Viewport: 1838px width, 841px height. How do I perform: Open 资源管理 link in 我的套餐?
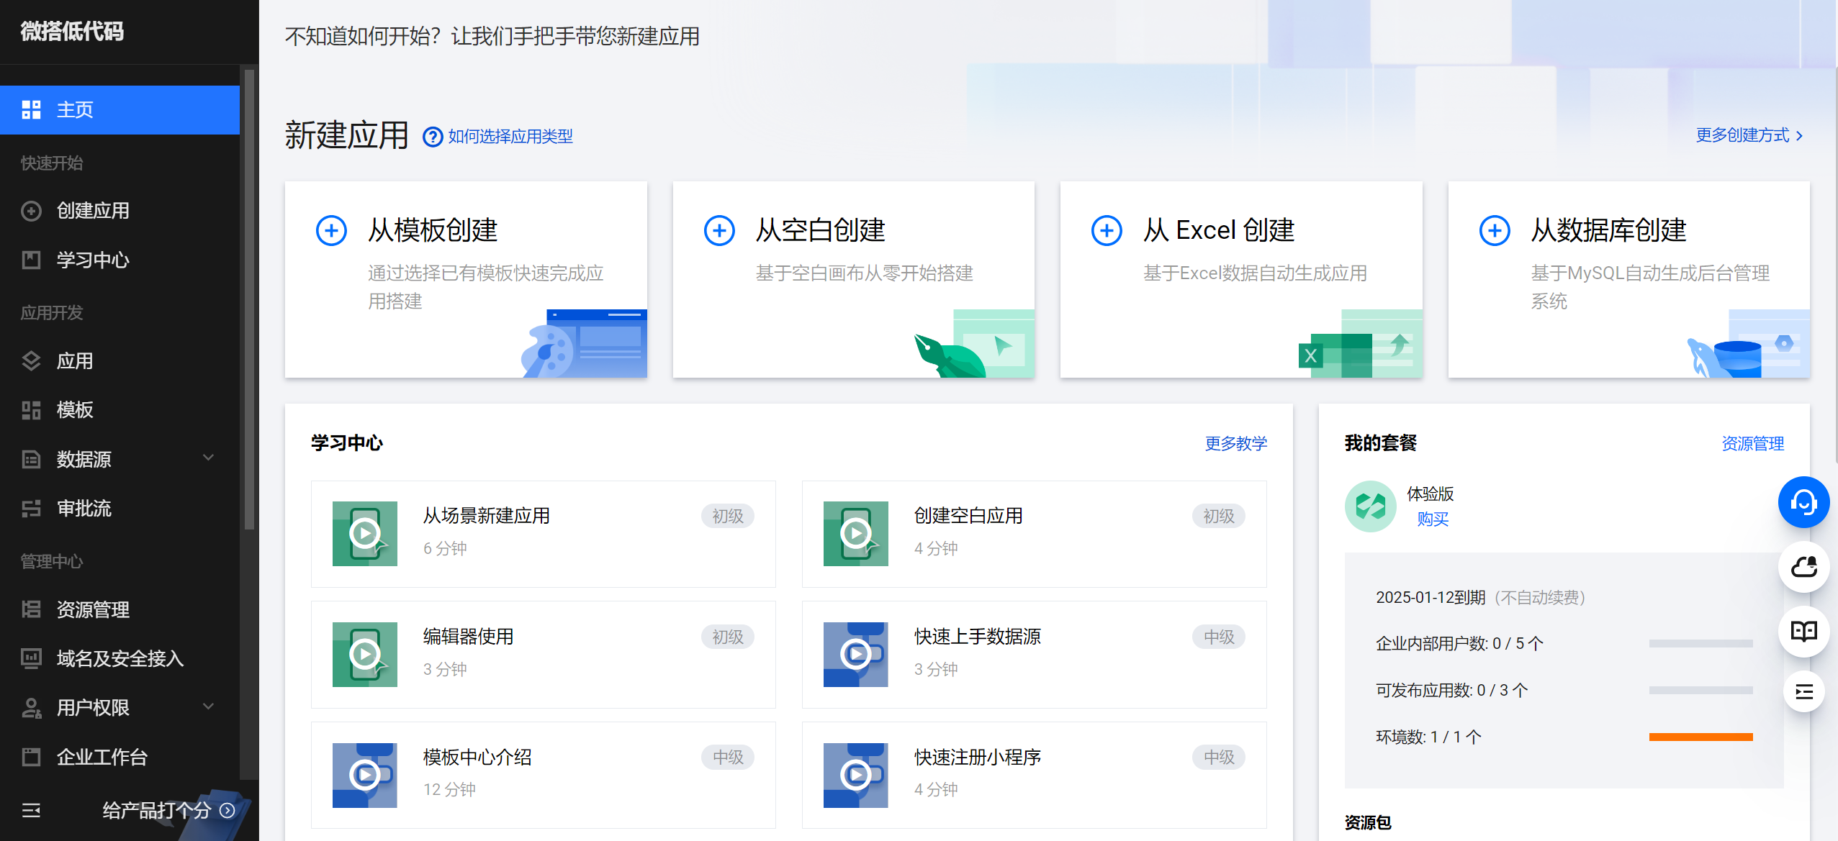click(1752, 443)
